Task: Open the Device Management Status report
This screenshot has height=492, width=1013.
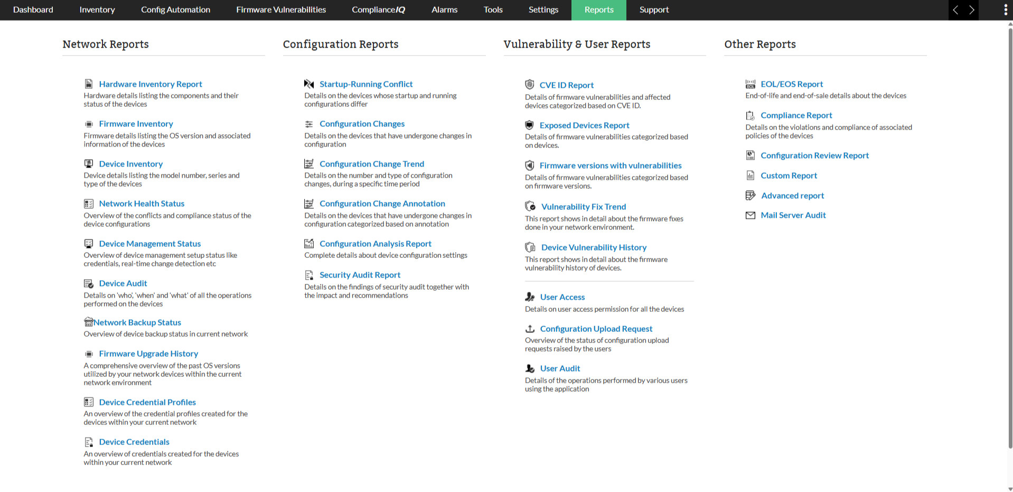Action: click(150, 244)
